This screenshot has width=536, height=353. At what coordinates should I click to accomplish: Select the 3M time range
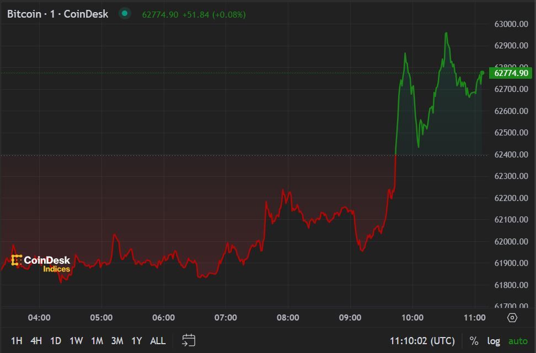[x=117, y=341]
